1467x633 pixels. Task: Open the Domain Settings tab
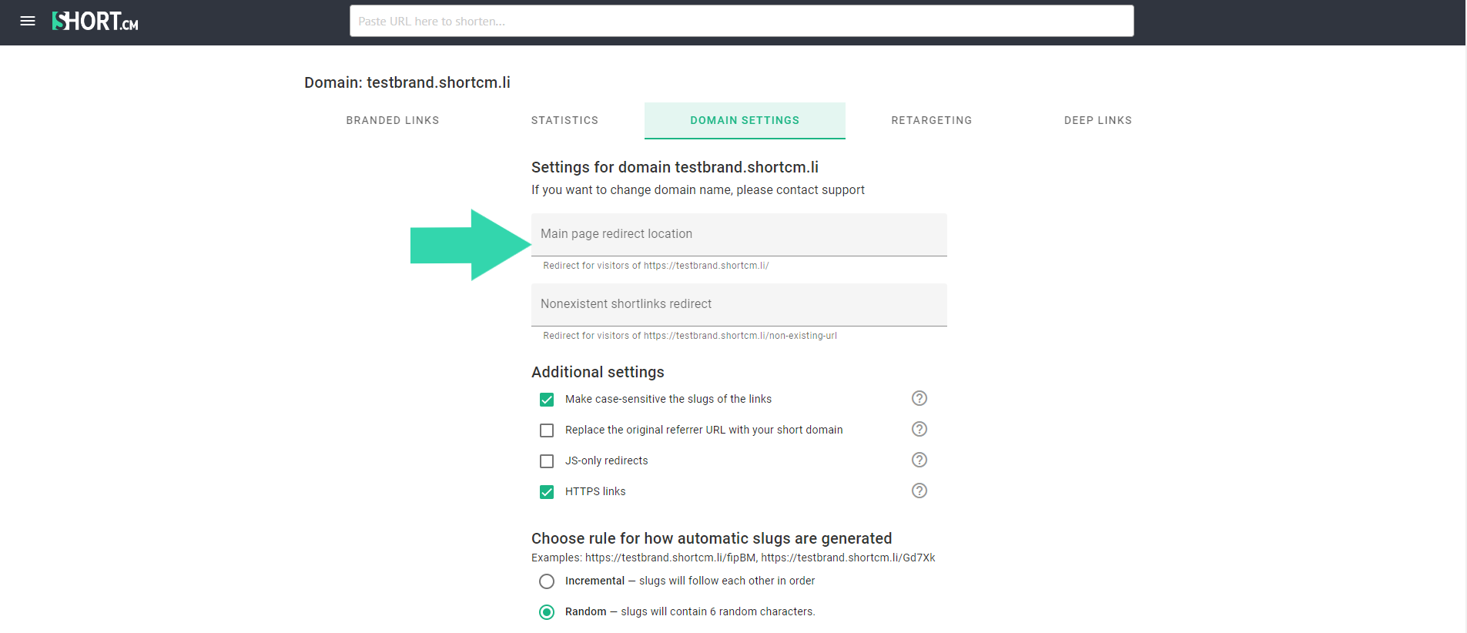[x=745, y=120]
